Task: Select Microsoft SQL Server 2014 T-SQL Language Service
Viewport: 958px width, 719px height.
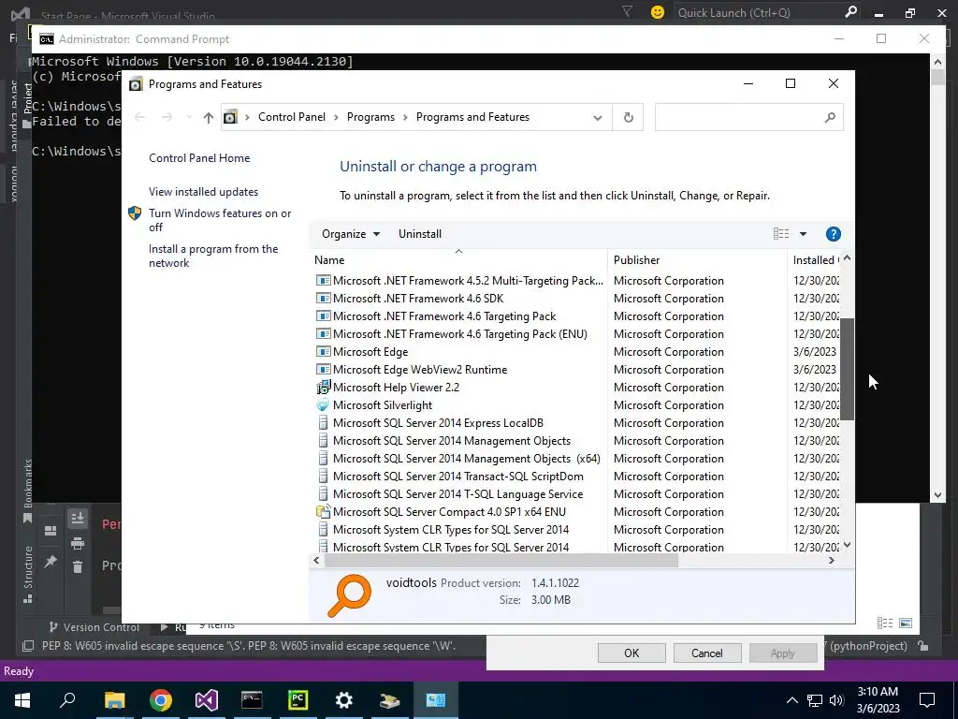Action: tap(457, 494)
